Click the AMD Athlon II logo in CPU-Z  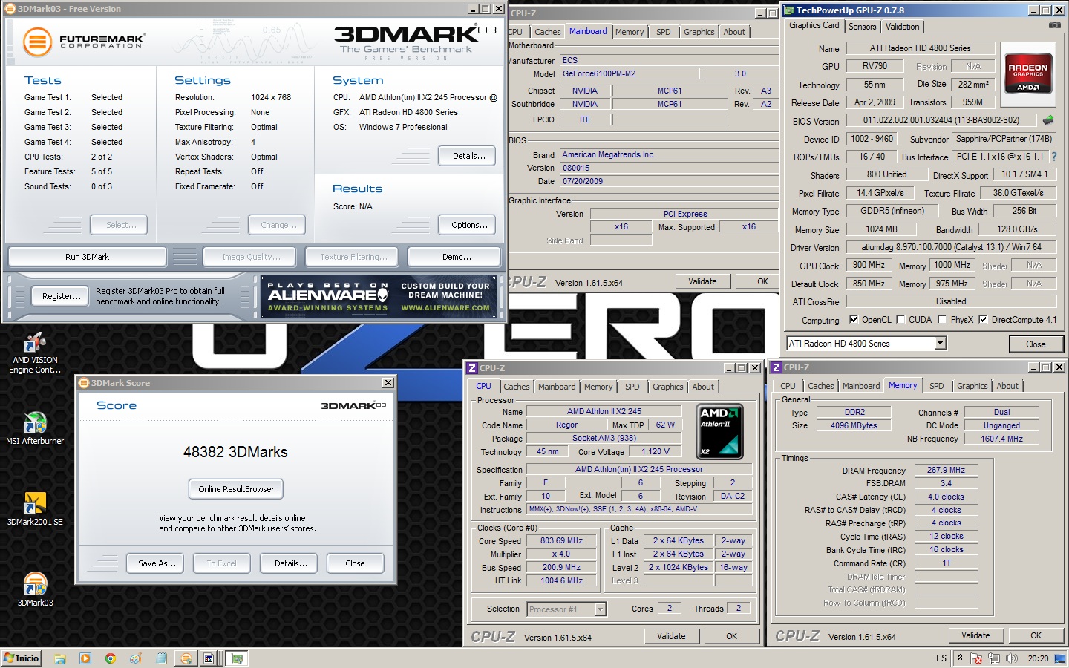tap(719, 430)
